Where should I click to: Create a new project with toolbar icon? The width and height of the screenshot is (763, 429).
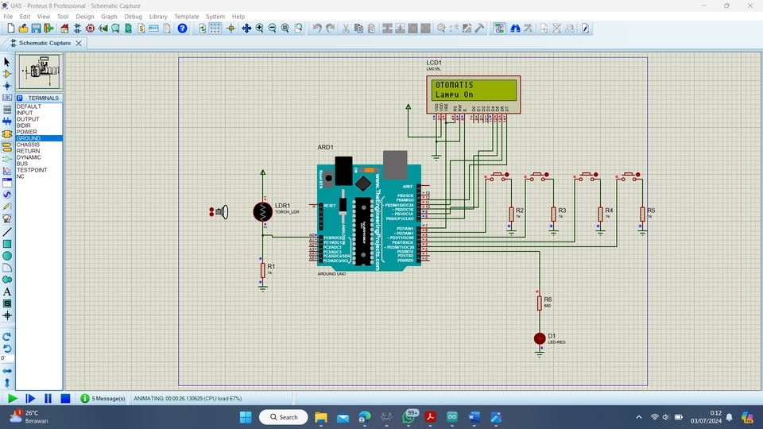coord(10,29)
